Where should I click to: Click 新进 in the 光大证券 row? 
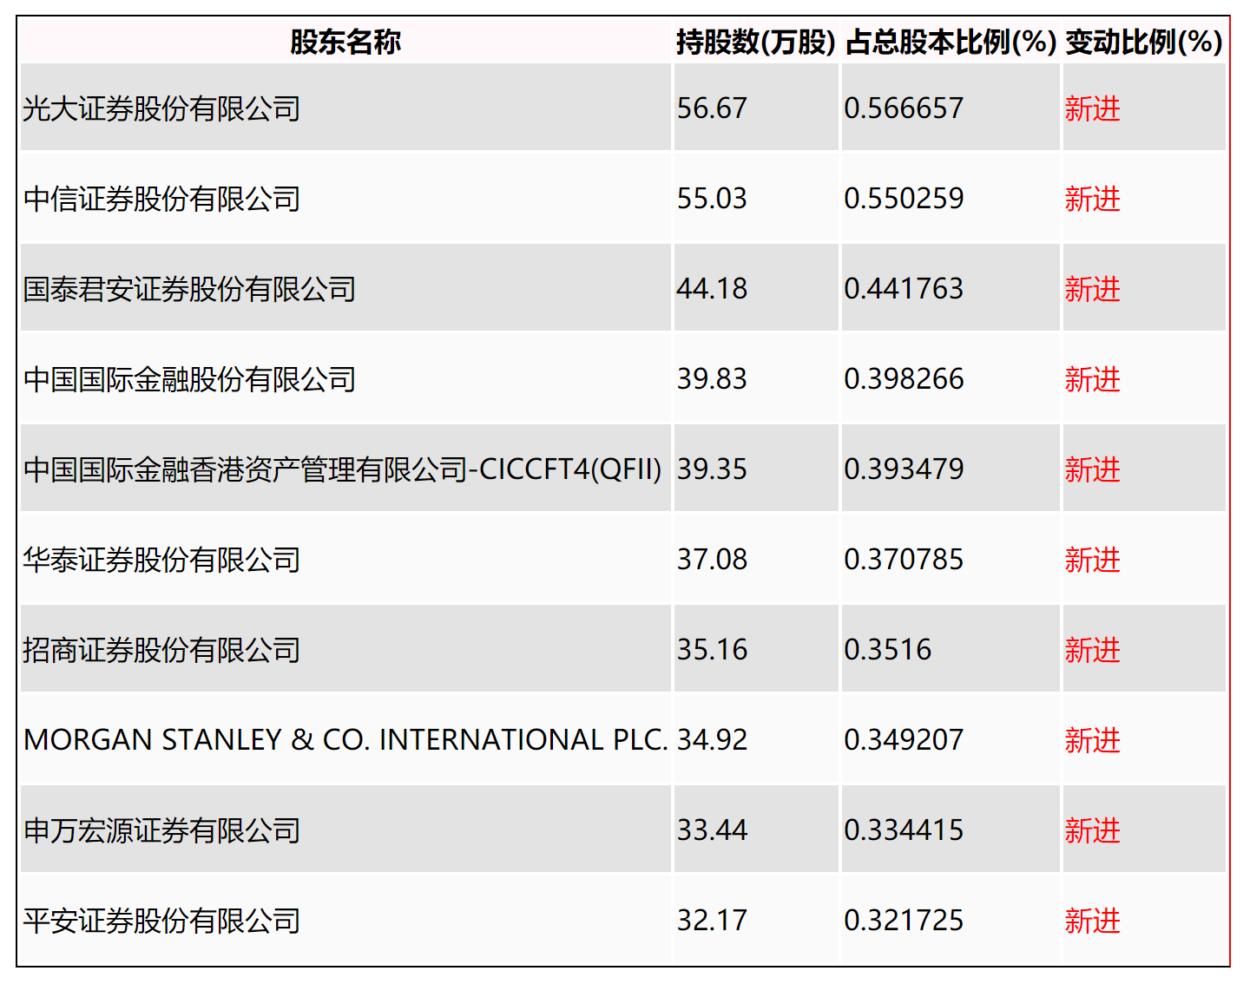click(1092, 108)
